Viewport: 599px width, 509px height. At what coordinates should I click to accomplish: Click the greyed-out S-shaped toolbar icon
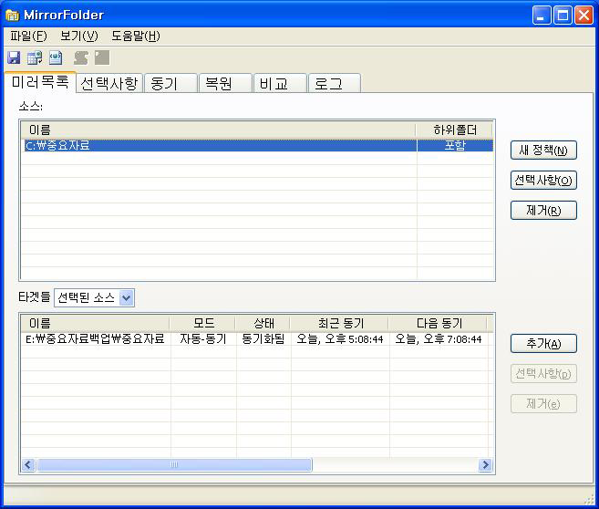(x=81, y=58)
